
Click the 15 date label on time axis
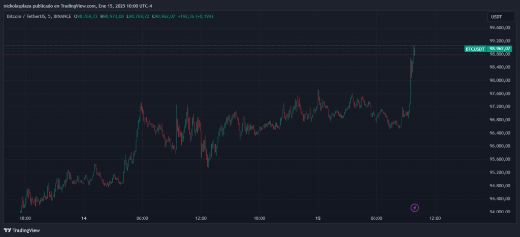coord(318,218)
